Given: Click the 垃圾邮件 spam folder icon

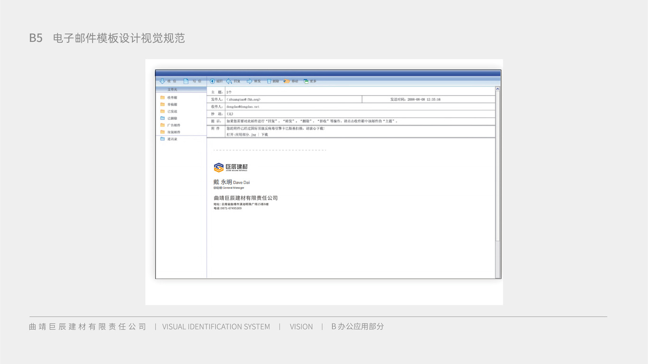Looking at the screenshot, I should pyautogui.click(x=162, y=132).
